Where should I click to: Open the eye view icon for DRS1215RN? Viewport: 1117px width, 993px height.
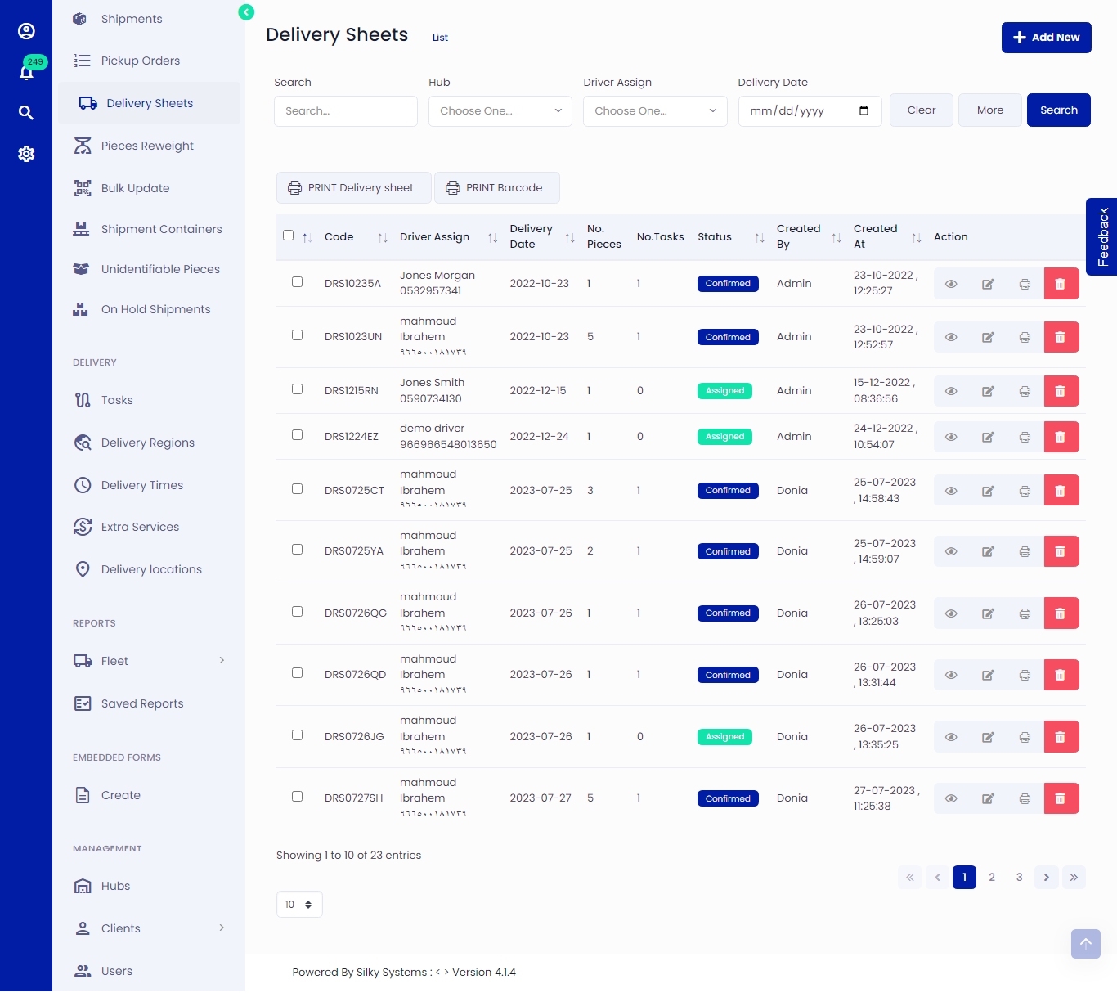[951, 390]
